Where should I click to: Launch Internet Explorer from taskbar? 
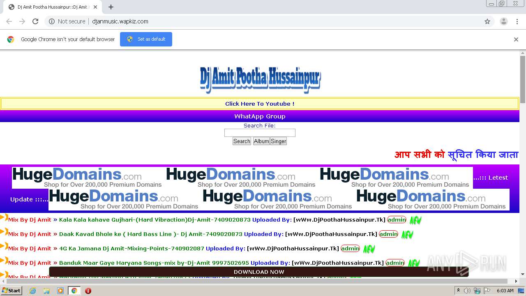(x=32, y=291)
